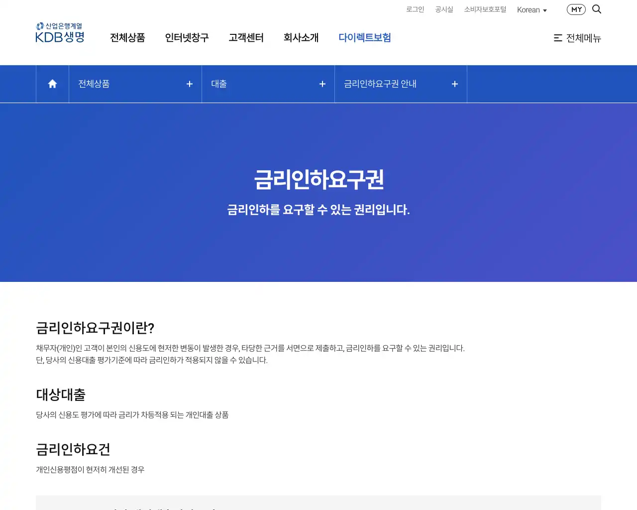Image resolution: width=637 pixels, height=510 pixels.
Task: Click the 금리인하요구권 banner heading
Action: 318,179
